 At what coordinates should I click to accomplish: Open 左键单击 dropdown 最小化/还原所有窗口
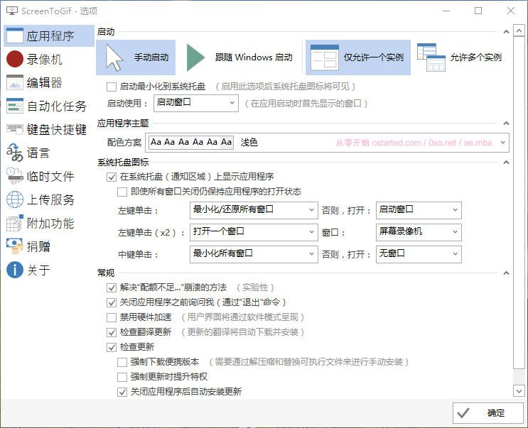[254, 210]
